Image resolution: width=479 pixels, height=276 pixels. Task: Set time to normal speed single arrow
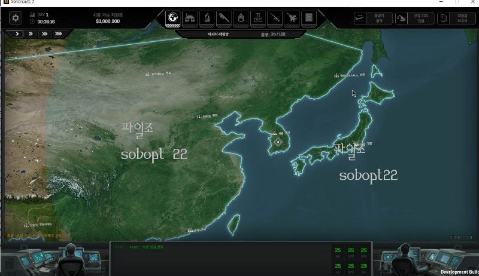click(17, 34)
